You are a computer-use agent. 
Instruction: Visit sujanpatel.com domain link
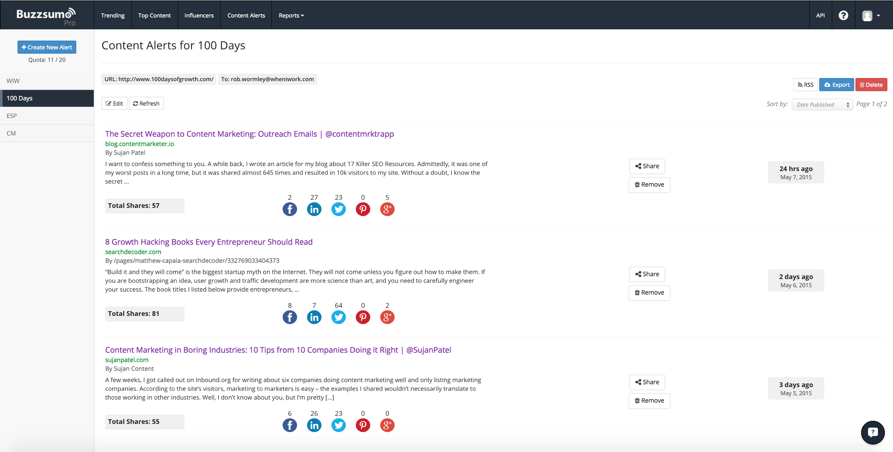(x=127, y=360)
